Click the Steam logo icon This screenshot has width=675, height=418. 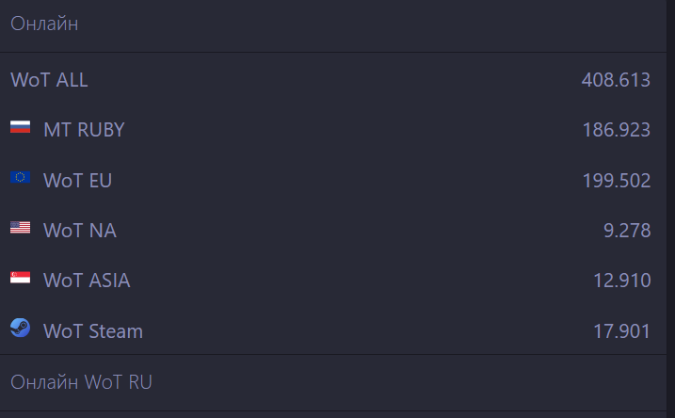[x=20, y=329]
